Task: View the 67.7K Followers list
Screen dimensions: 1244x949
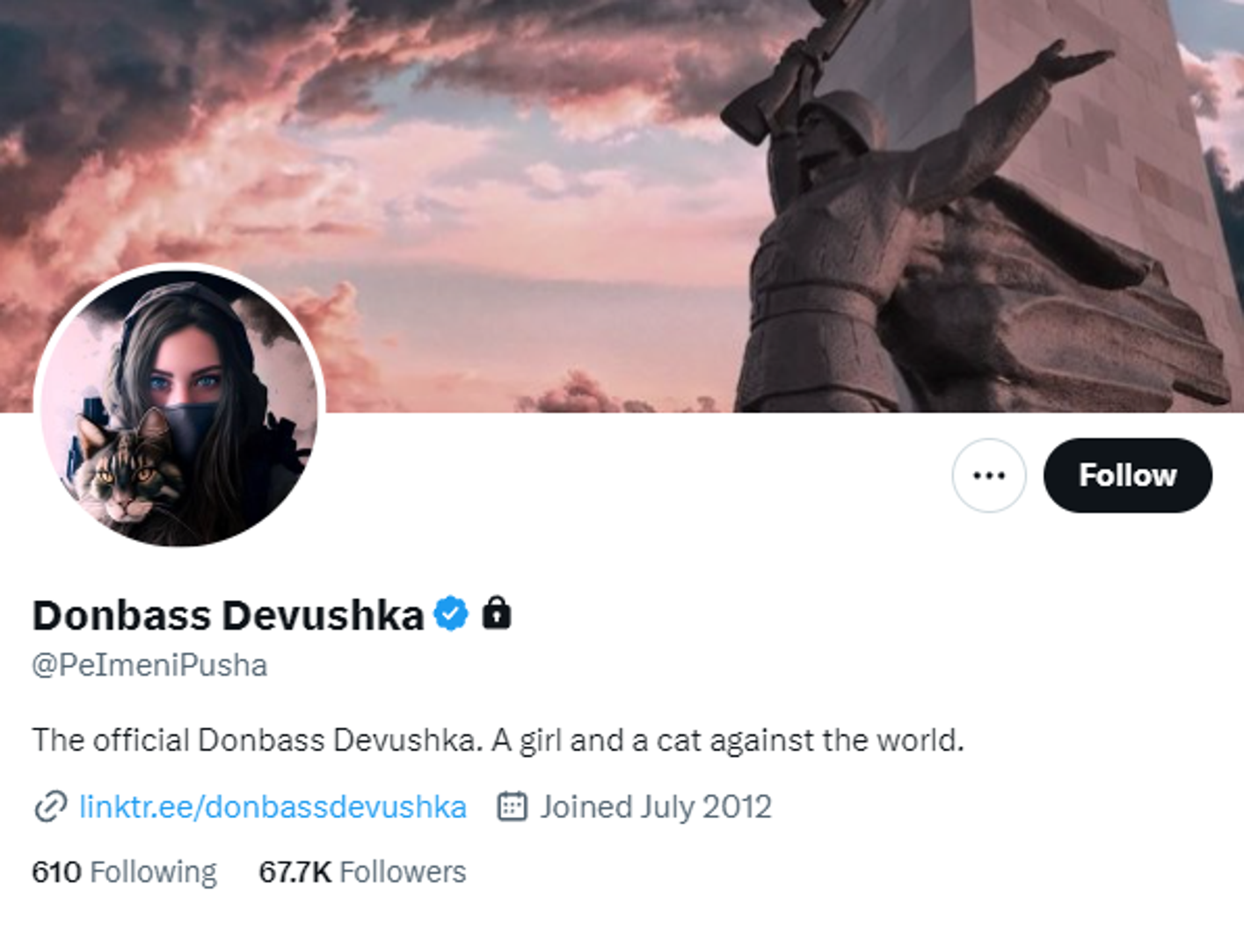Action: click(x=362, y=872)
